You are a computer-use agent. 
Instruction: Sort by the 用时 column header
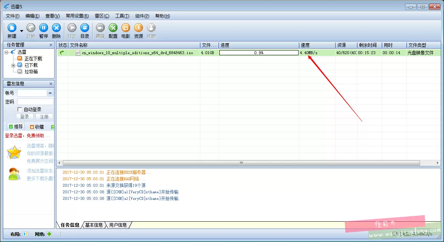[x=394, y=45]
